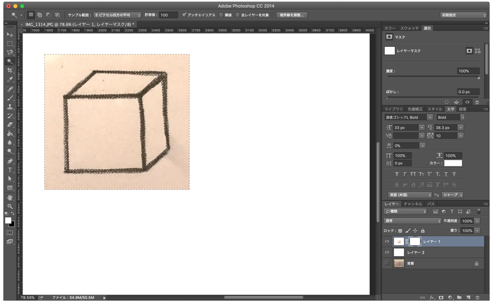Open the 英語 (米国) language dropdown

pos(410,195)
